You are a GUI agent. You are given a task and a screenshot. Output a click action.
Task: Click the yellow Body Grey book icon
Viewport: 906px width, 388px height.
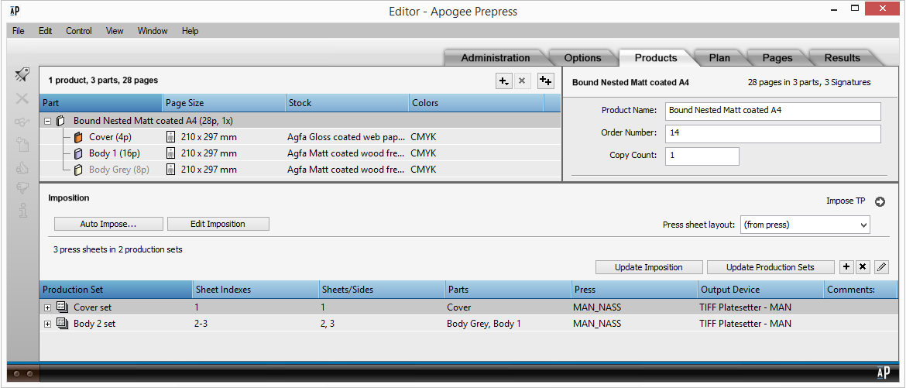[79, 170]
